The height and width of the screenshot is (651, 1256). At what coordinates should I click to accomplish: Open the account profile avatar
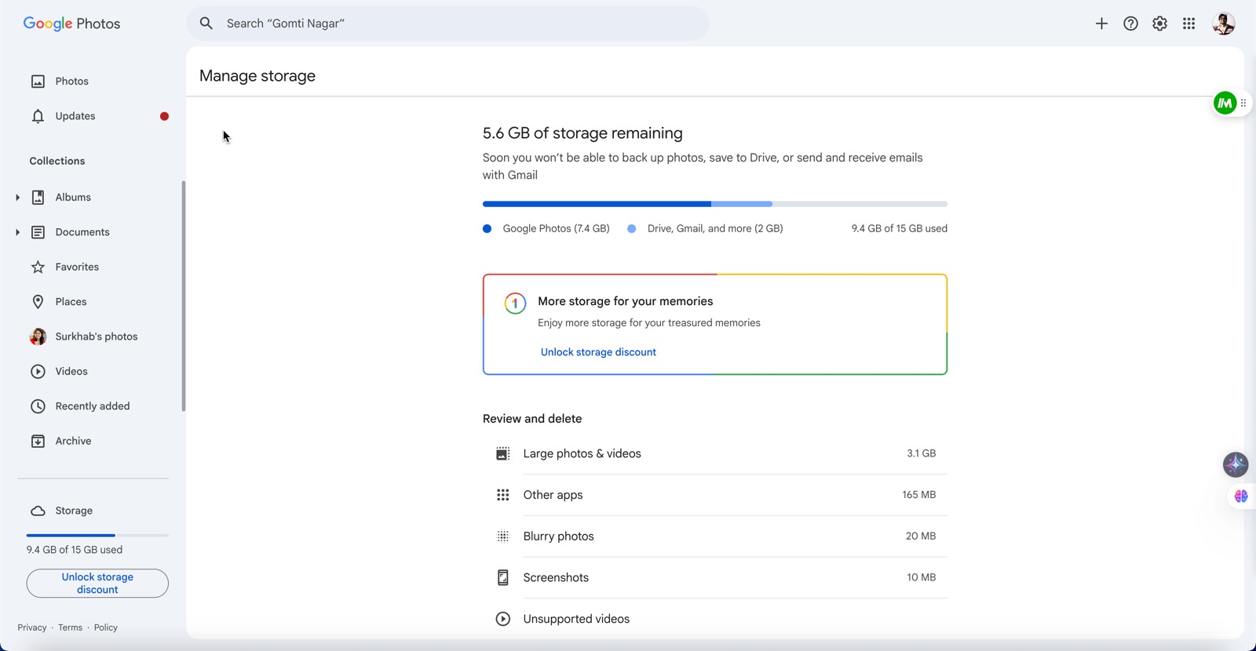point(1224,24)
